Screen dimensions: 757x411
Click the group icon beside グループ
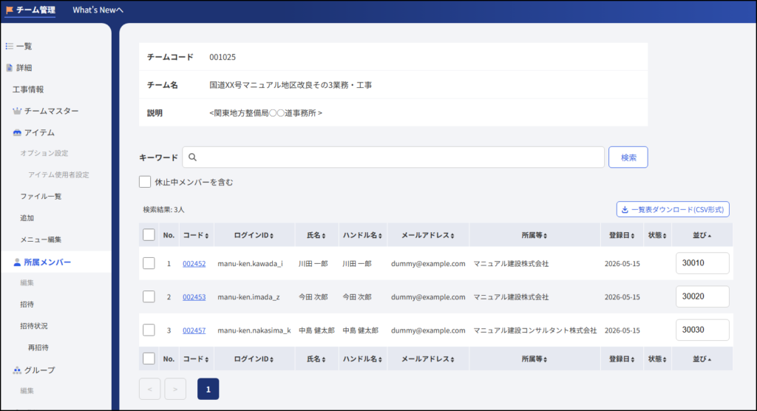[x=17, y=370]
